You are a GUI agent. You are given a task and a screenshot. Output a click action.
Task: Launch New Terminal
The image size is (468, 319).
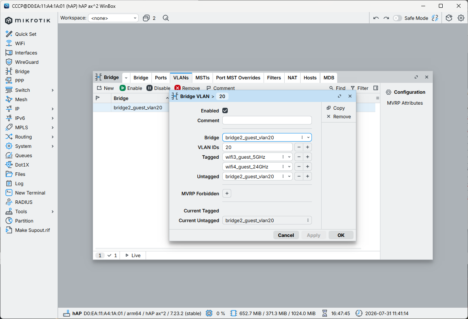tap(30, 193)
